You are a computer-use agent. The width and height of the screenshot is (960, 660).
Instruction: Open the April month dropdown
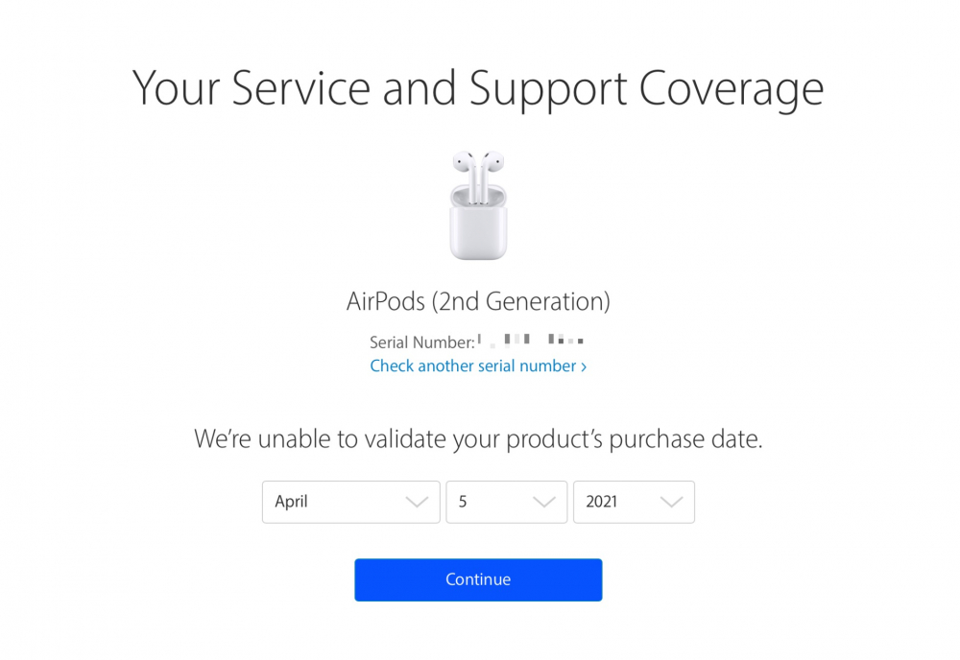pyautogui.click(x=350, y=502)
